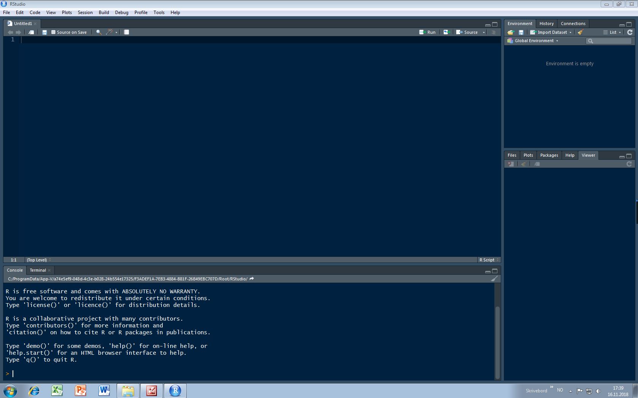
Task: Open the Session menu
Action: point(85,13)
